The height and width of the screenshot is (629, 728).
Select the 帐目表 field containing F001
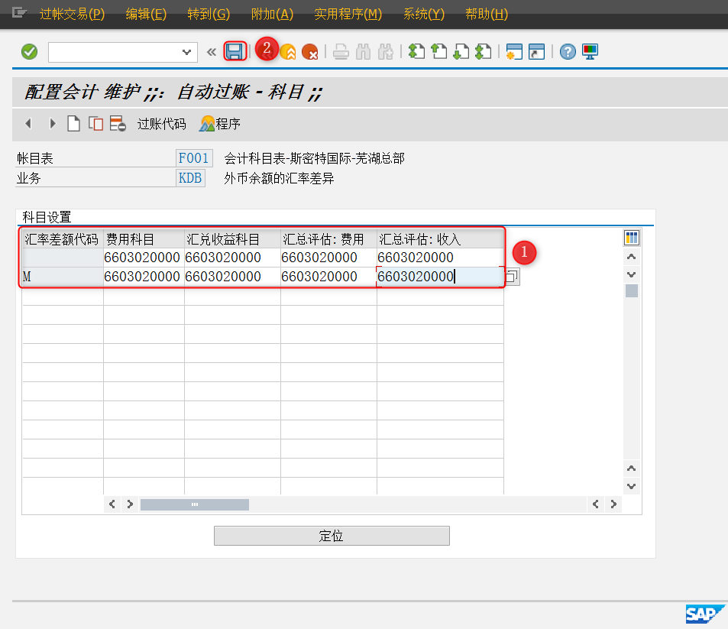pos(193,158)
